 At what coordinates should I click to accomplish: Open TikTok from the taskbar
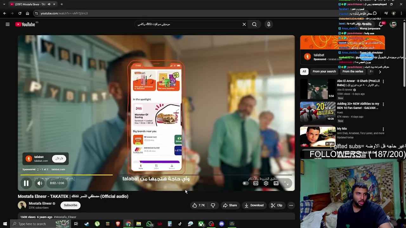(180, 224)
